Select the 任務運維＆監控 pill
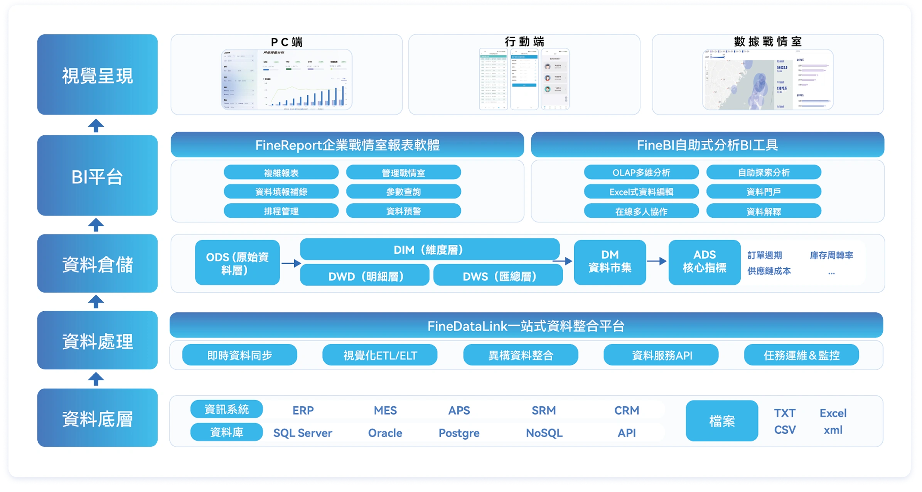This screenshot has height=492, width=922. click(801, 355)
